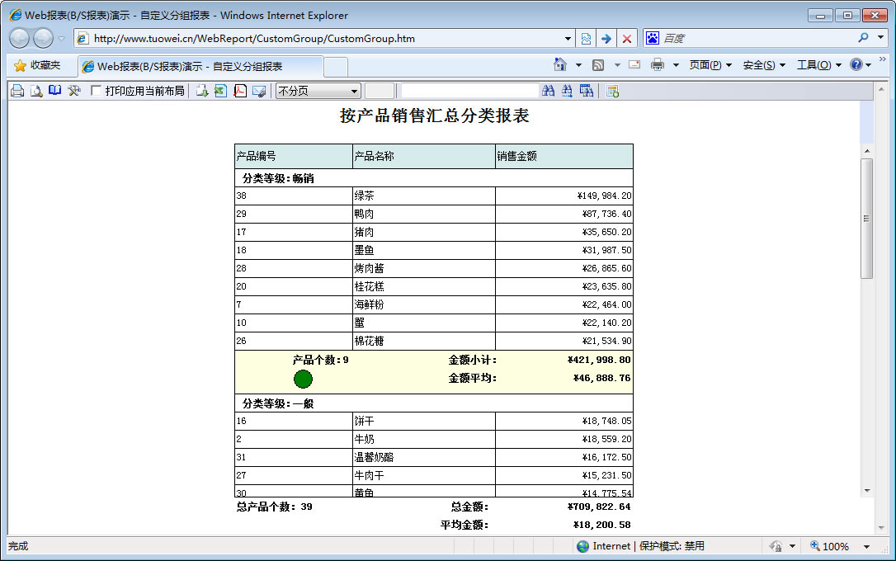Screen dimensions: 896x561
Task: Export the report to PDF
Action: pos(240,91)
